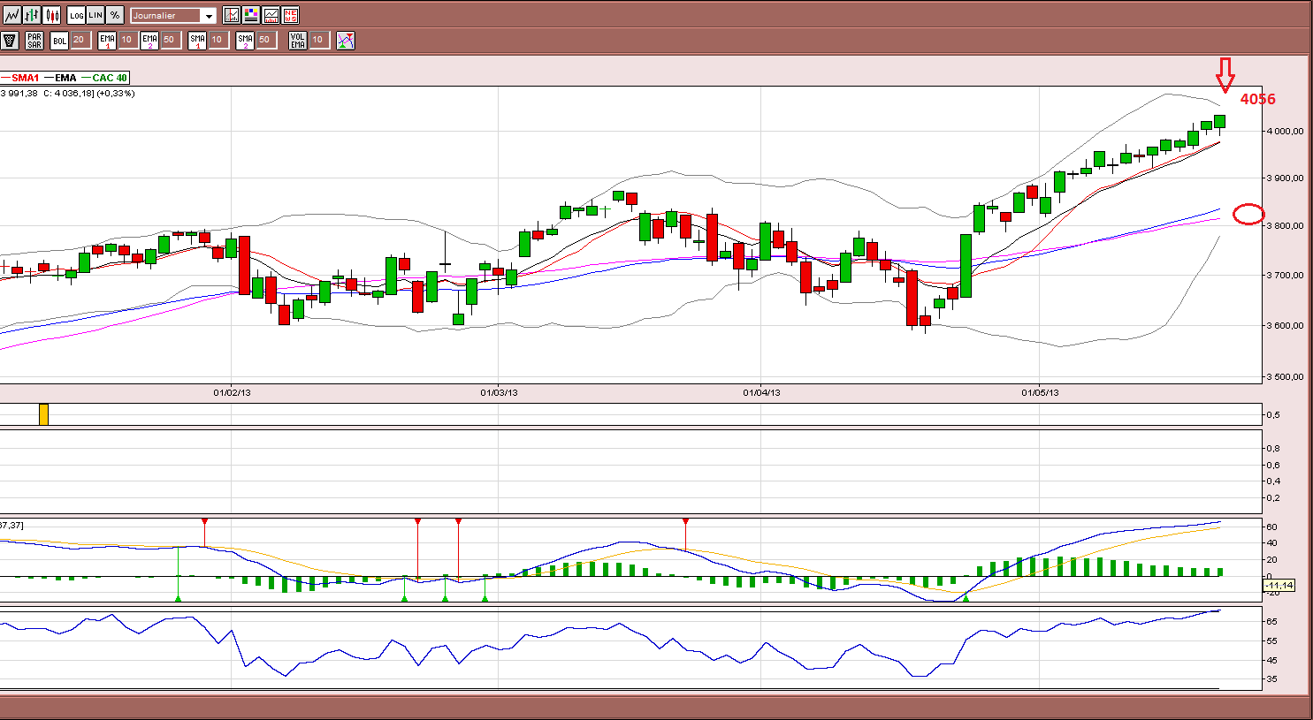Enable the LIN price scale
This screenshot has height=720, width=1313.
[x=95, y=15]
